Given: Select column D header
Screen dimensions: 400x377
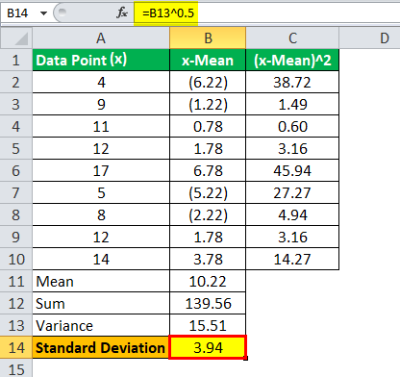Looking at the screenshot, I should [x=369, y=38].
